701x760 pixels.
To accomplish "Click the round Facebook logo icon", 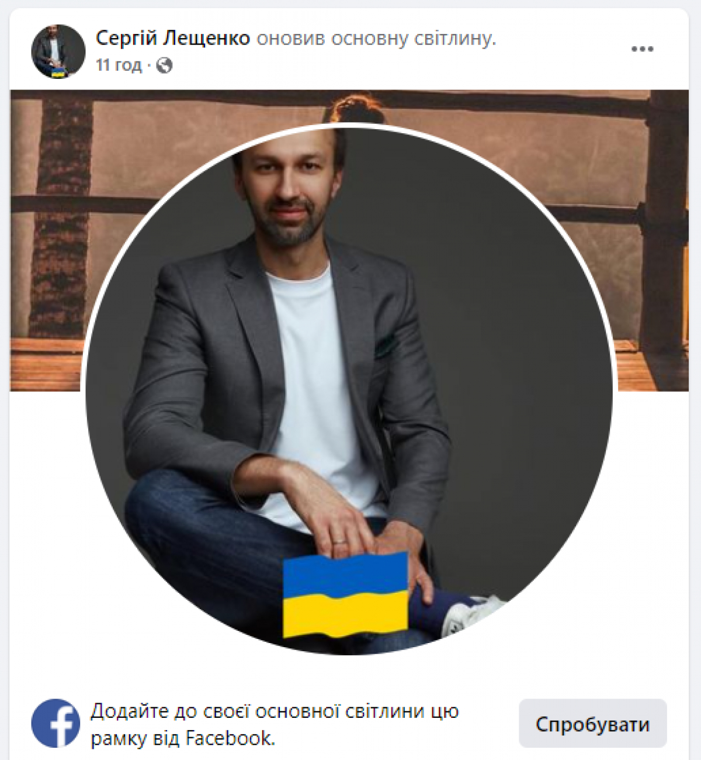I will (x=55, y=723).
